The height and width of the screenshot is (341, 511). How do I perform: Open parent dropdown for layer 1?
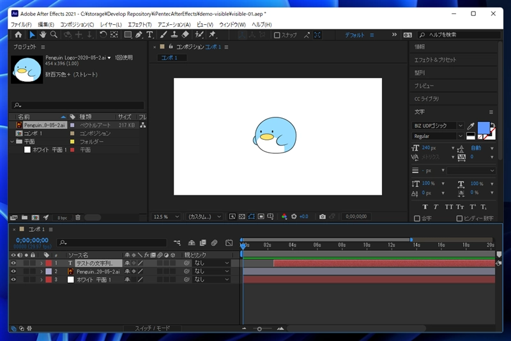(211, 263)
